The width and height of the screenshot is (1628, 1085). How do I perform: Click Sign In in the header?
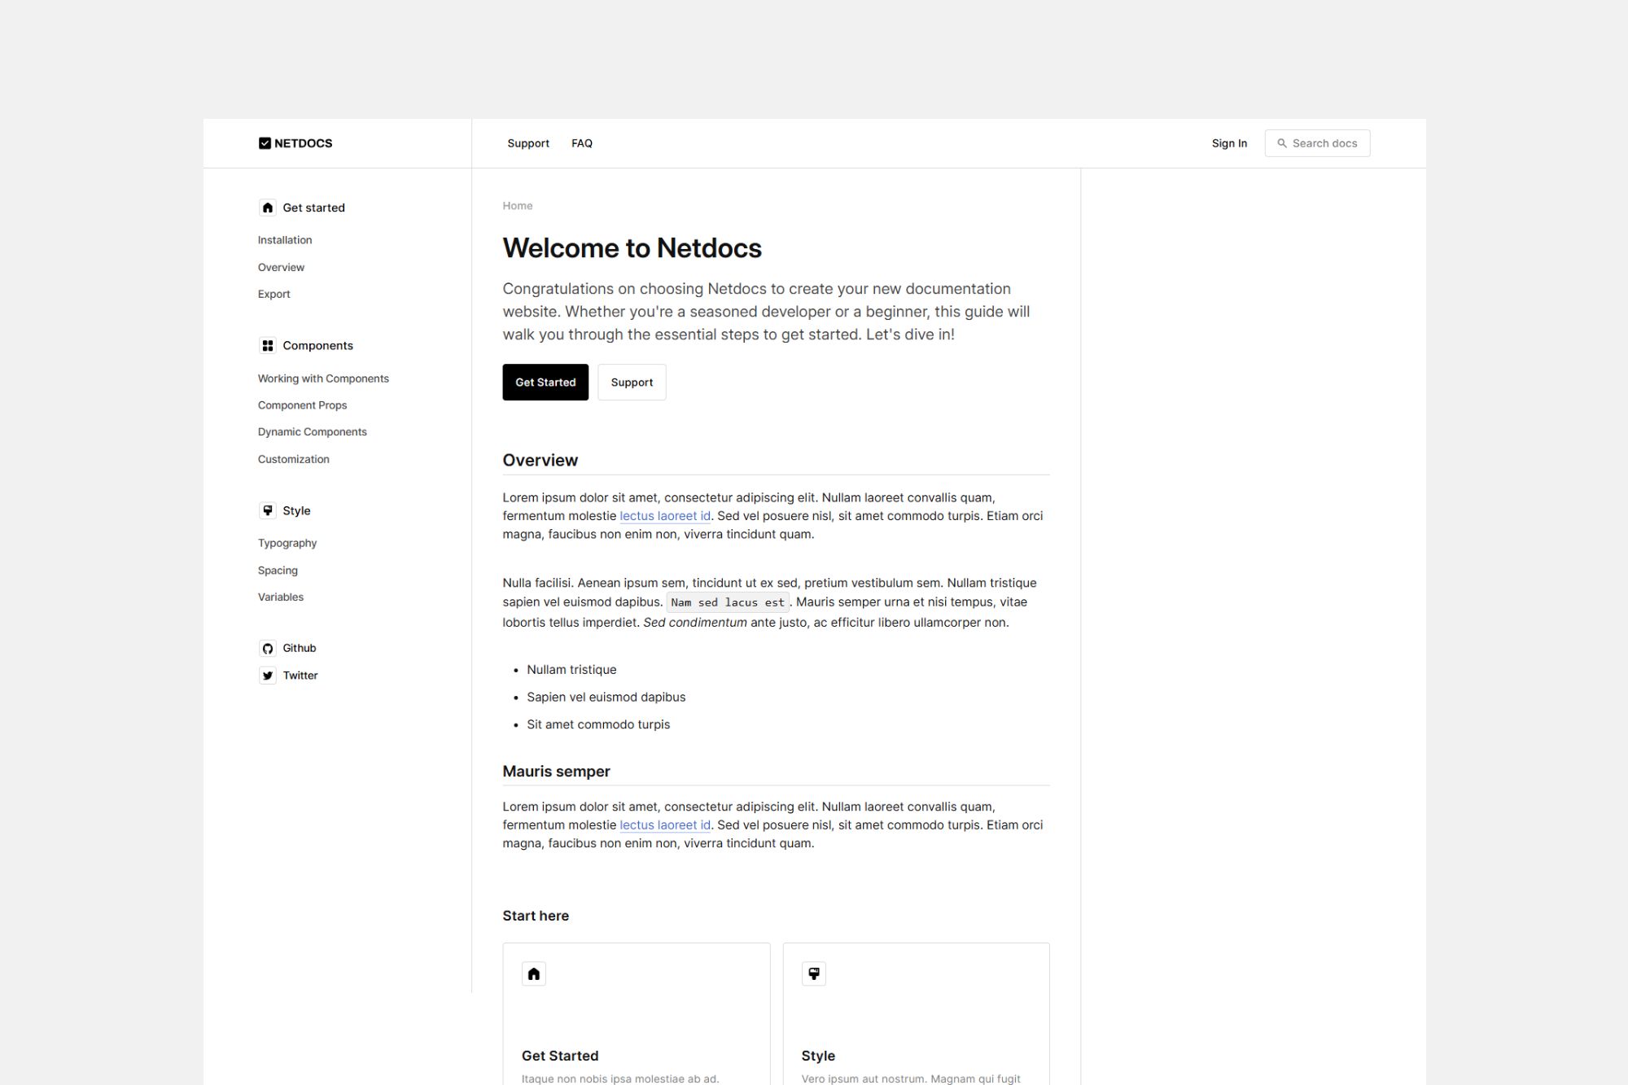pos(1229,143)
